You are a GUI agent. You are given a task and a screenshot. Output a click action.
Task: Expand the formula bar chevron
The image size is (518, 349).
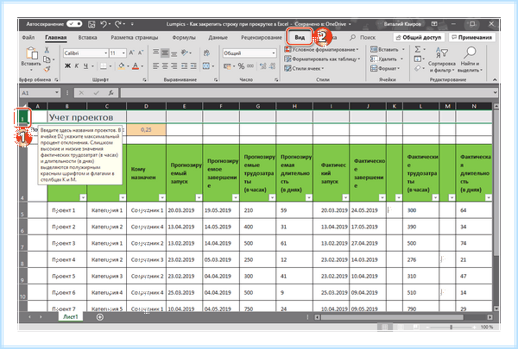tap(495, 93)
